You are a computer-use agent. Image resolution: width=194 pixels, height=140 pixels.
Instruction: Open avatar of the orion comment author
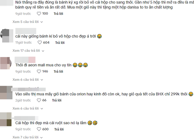click(6, 93)
